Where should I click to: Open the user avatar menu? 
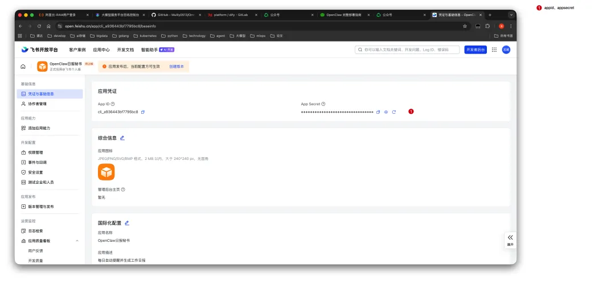(506, 50)
